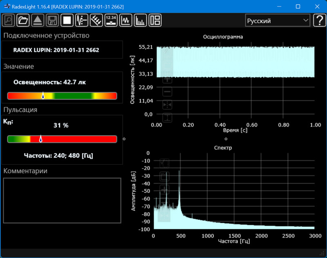Click the eject device toolbar icon
This screenshot has width=327, height=258.
tap(38, 20)
